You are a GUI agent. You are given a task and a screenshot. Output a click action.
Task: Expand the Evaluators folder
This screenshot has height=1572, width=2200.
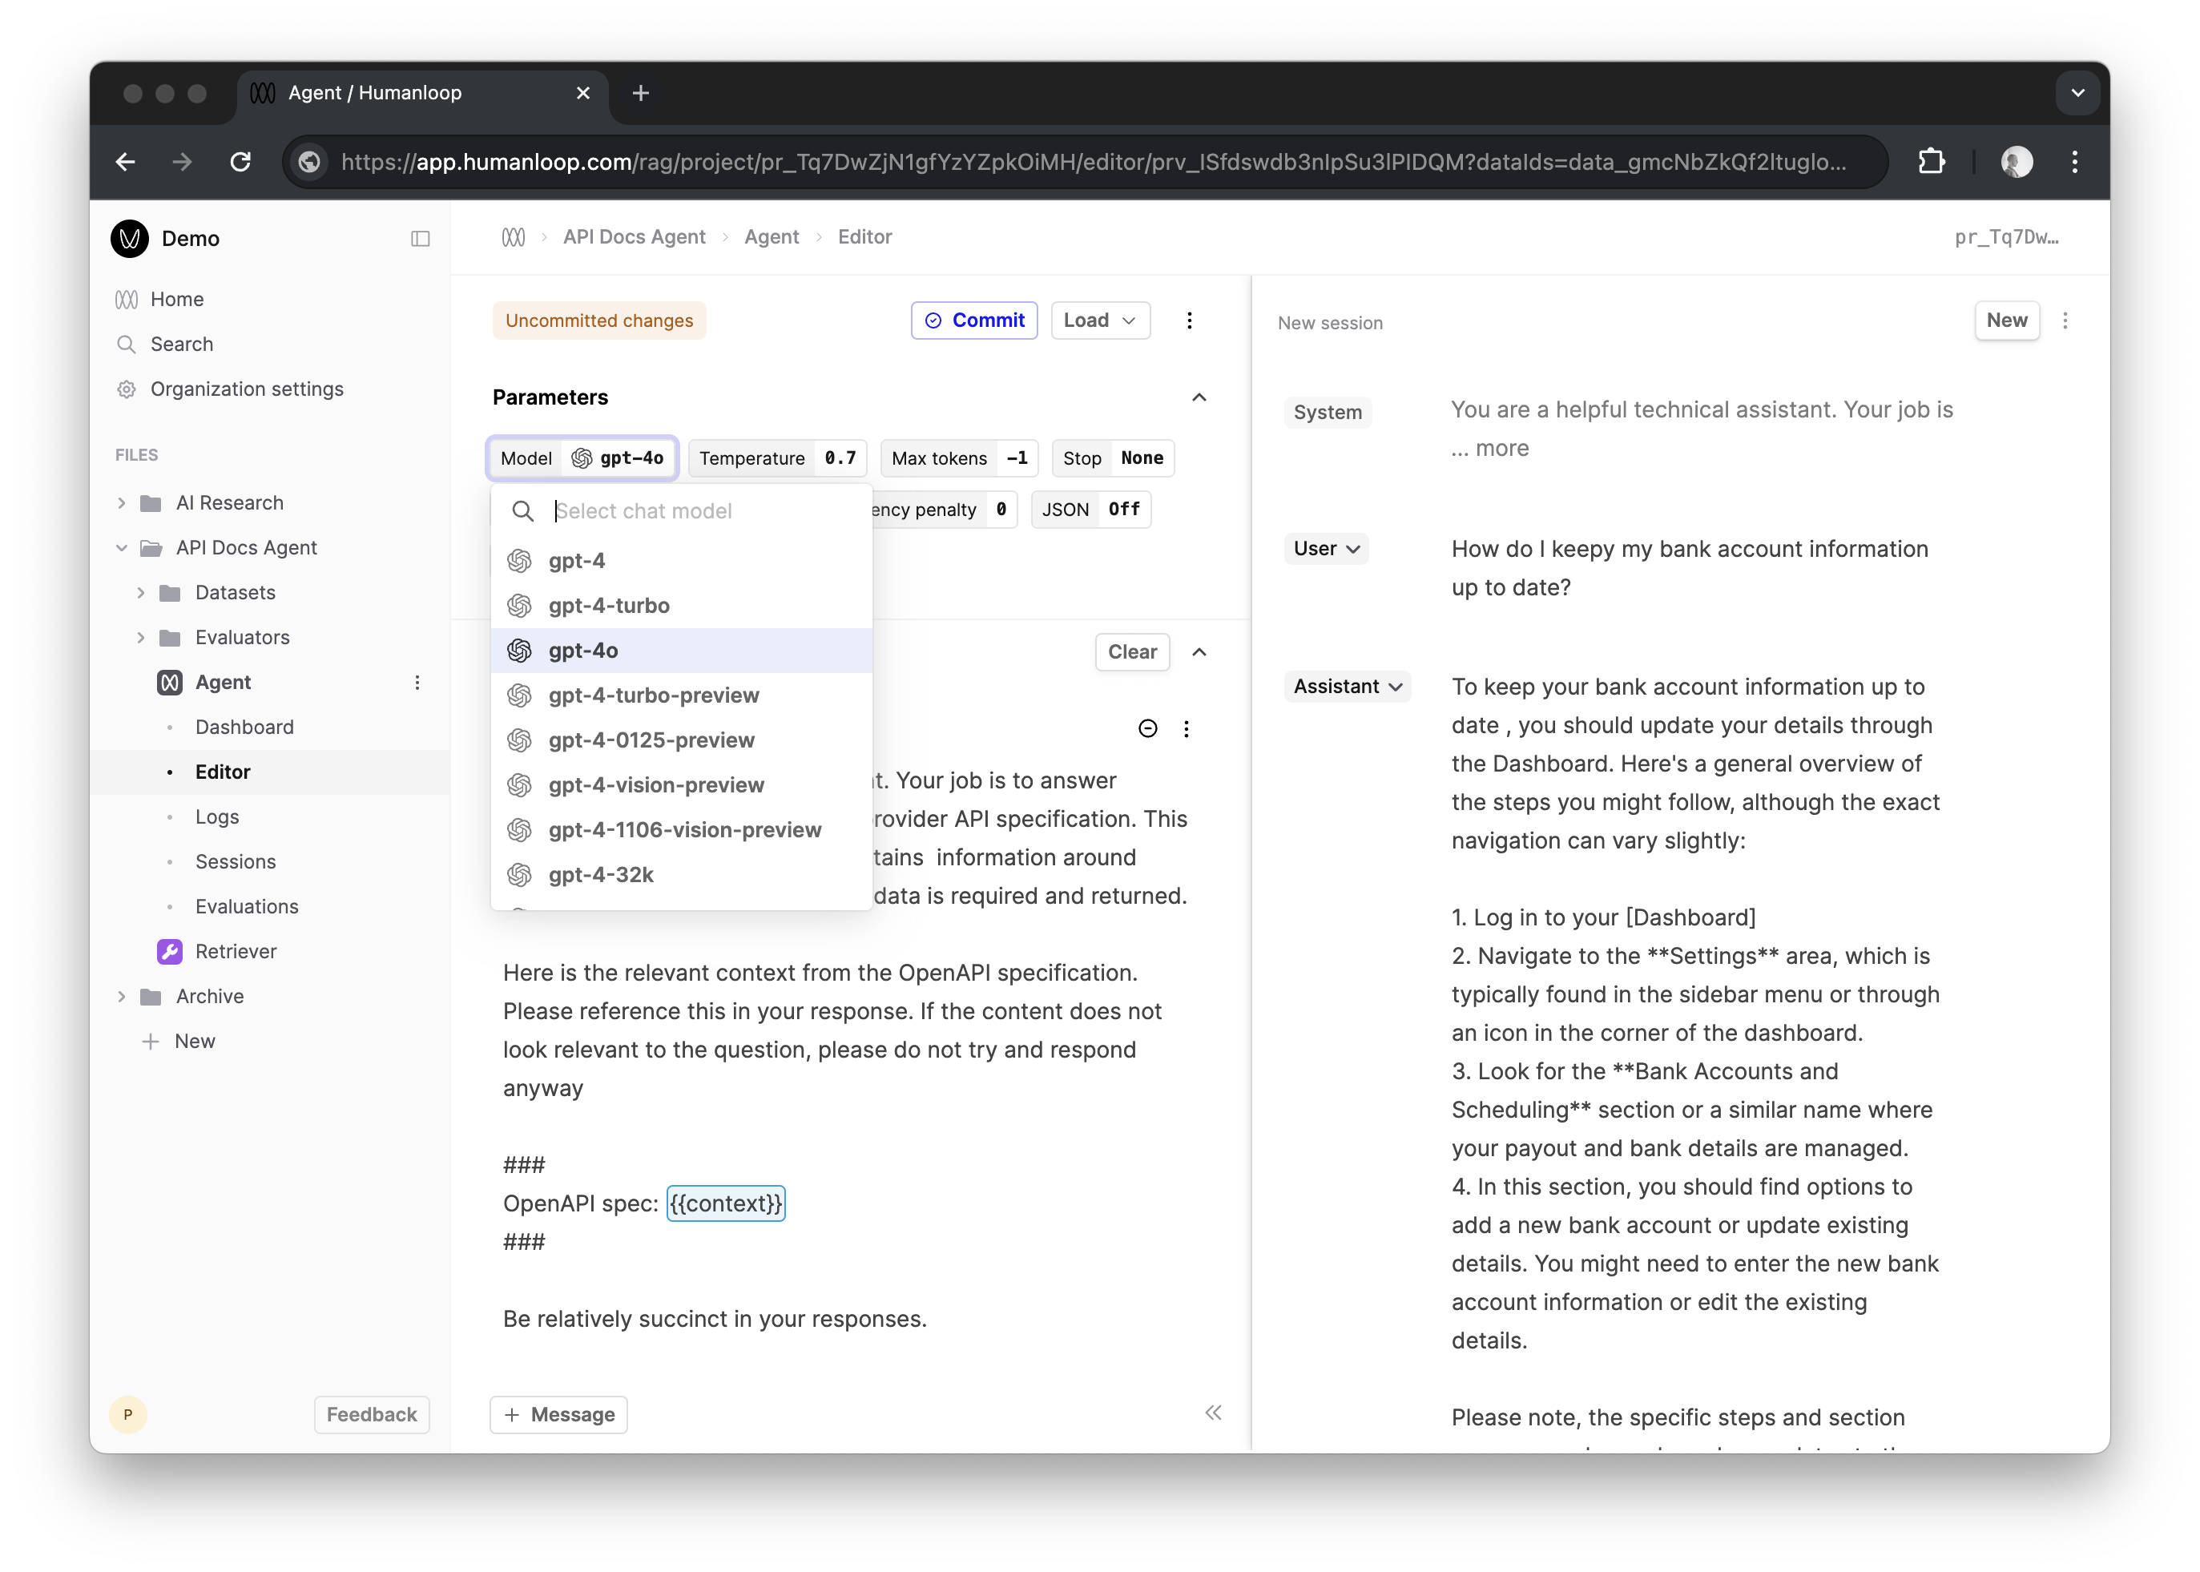[140, 637]
